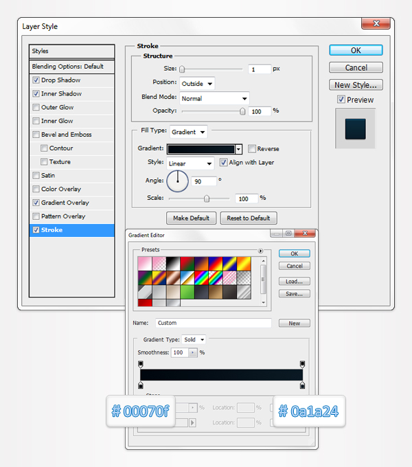The width and height of the screenshot is (412, 467).
Task: Open the Gradient Type dropdown set to Solid
Action: 194,339
